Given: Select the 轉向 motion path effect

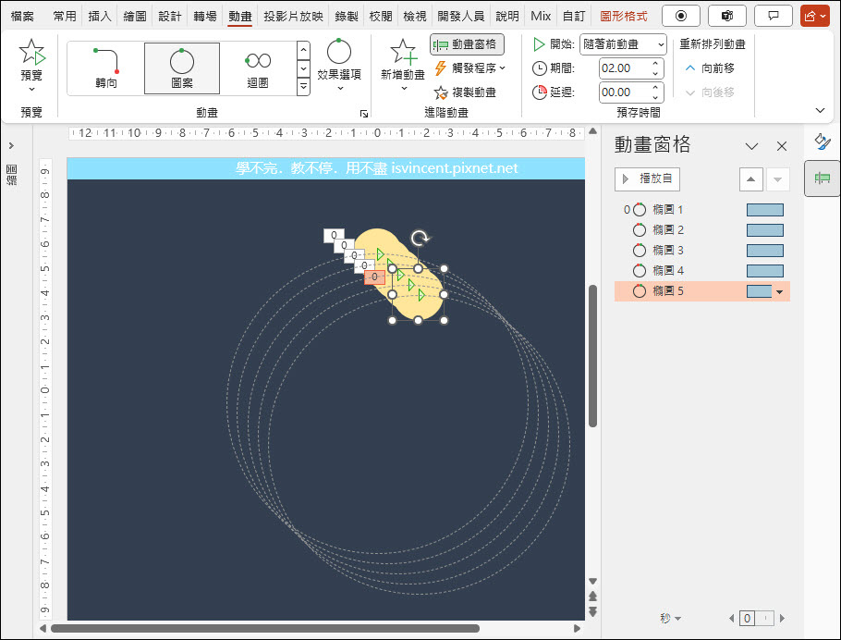Looking at the screenshot, I should pos(106,68).
